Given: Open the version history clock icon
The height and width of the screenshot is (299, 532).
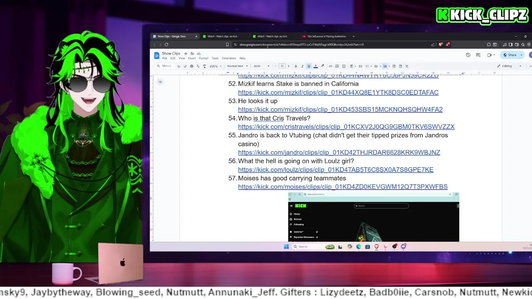Looking at the screenshot, I should pos(468,55).
